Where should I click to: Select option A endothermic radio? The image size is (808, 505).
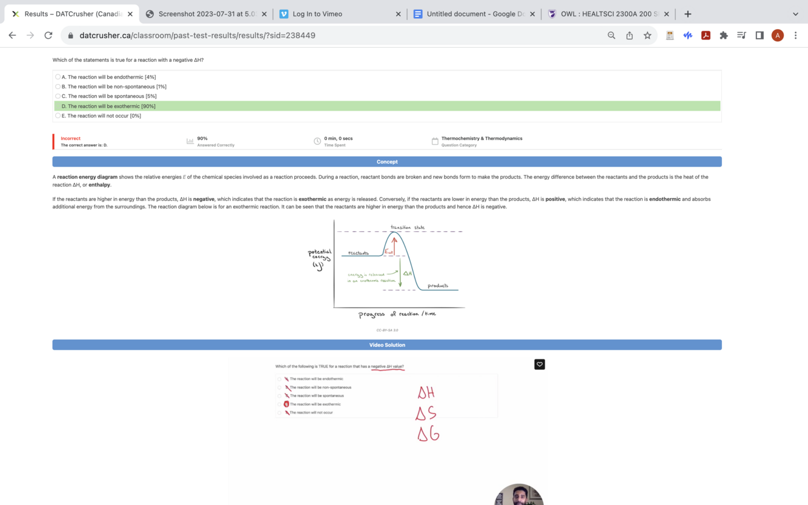pos(58,77)
